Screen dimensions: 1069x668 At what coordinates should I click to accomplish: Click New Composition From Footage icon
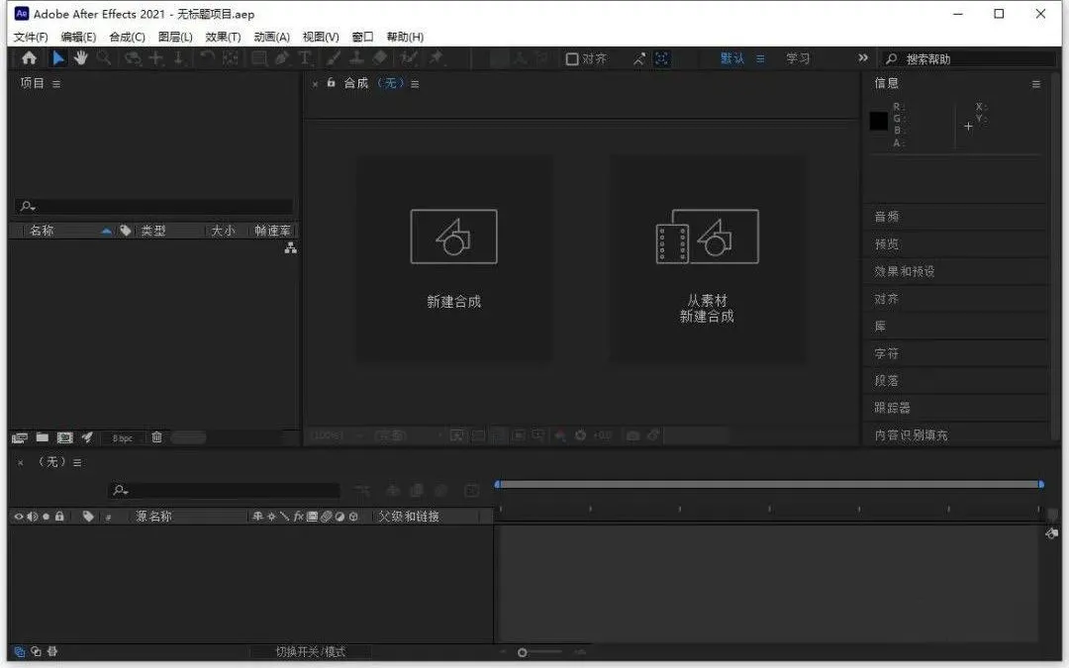click(x=707, y=237)
